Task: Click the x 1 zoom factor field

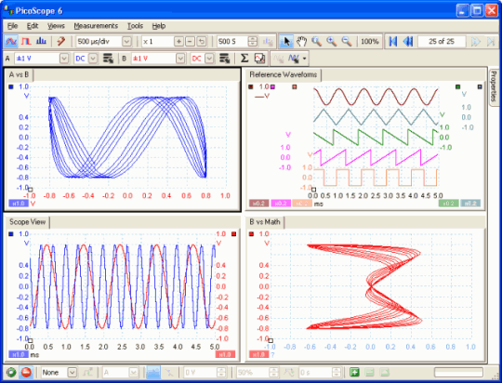Action: (x=157, y=41)
